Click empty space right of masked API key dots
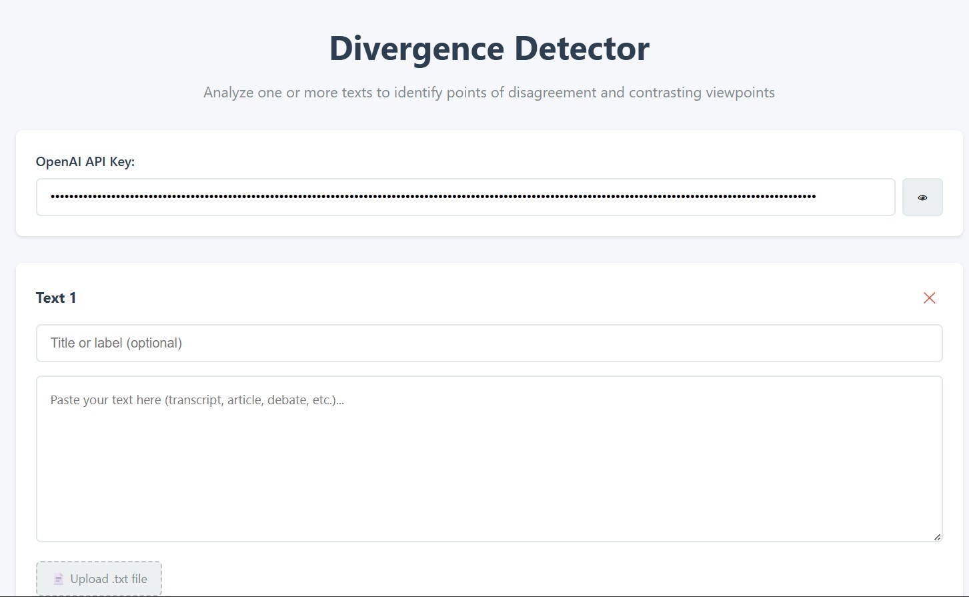This screenshot has width=969, height=597. (x=855, y=197)
